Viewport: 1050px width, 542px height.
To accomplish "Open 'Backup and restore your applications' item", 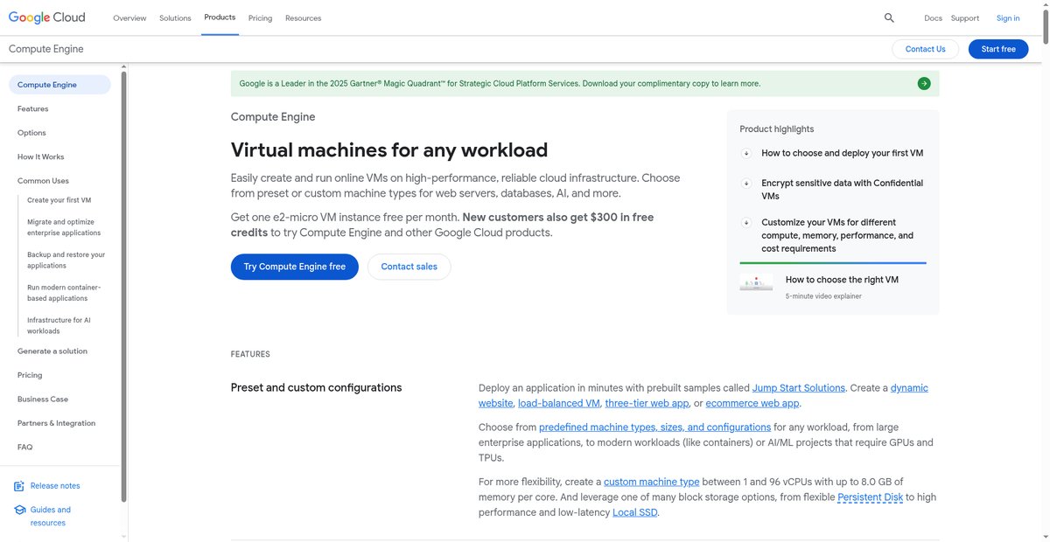I will [66, 260].
